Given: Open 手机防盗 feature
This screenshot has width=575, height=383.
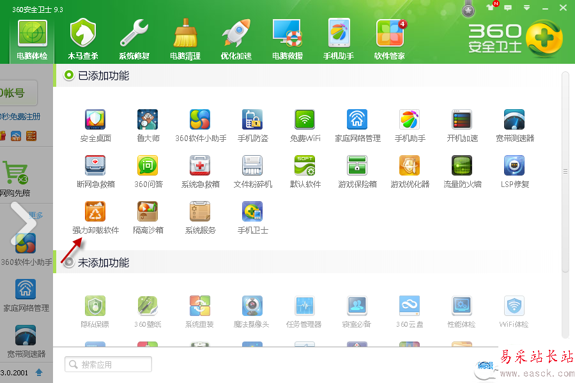Looking at the screenshot, I should [x=252, y=126].
